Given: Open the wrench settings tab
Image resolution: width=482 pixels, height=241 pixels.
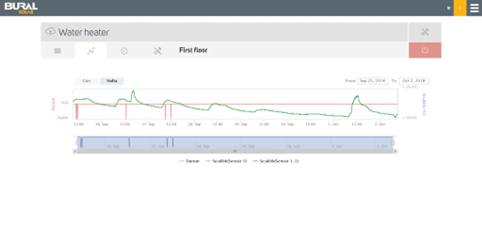Looking at the screenshot, I should tap(157, 51).
